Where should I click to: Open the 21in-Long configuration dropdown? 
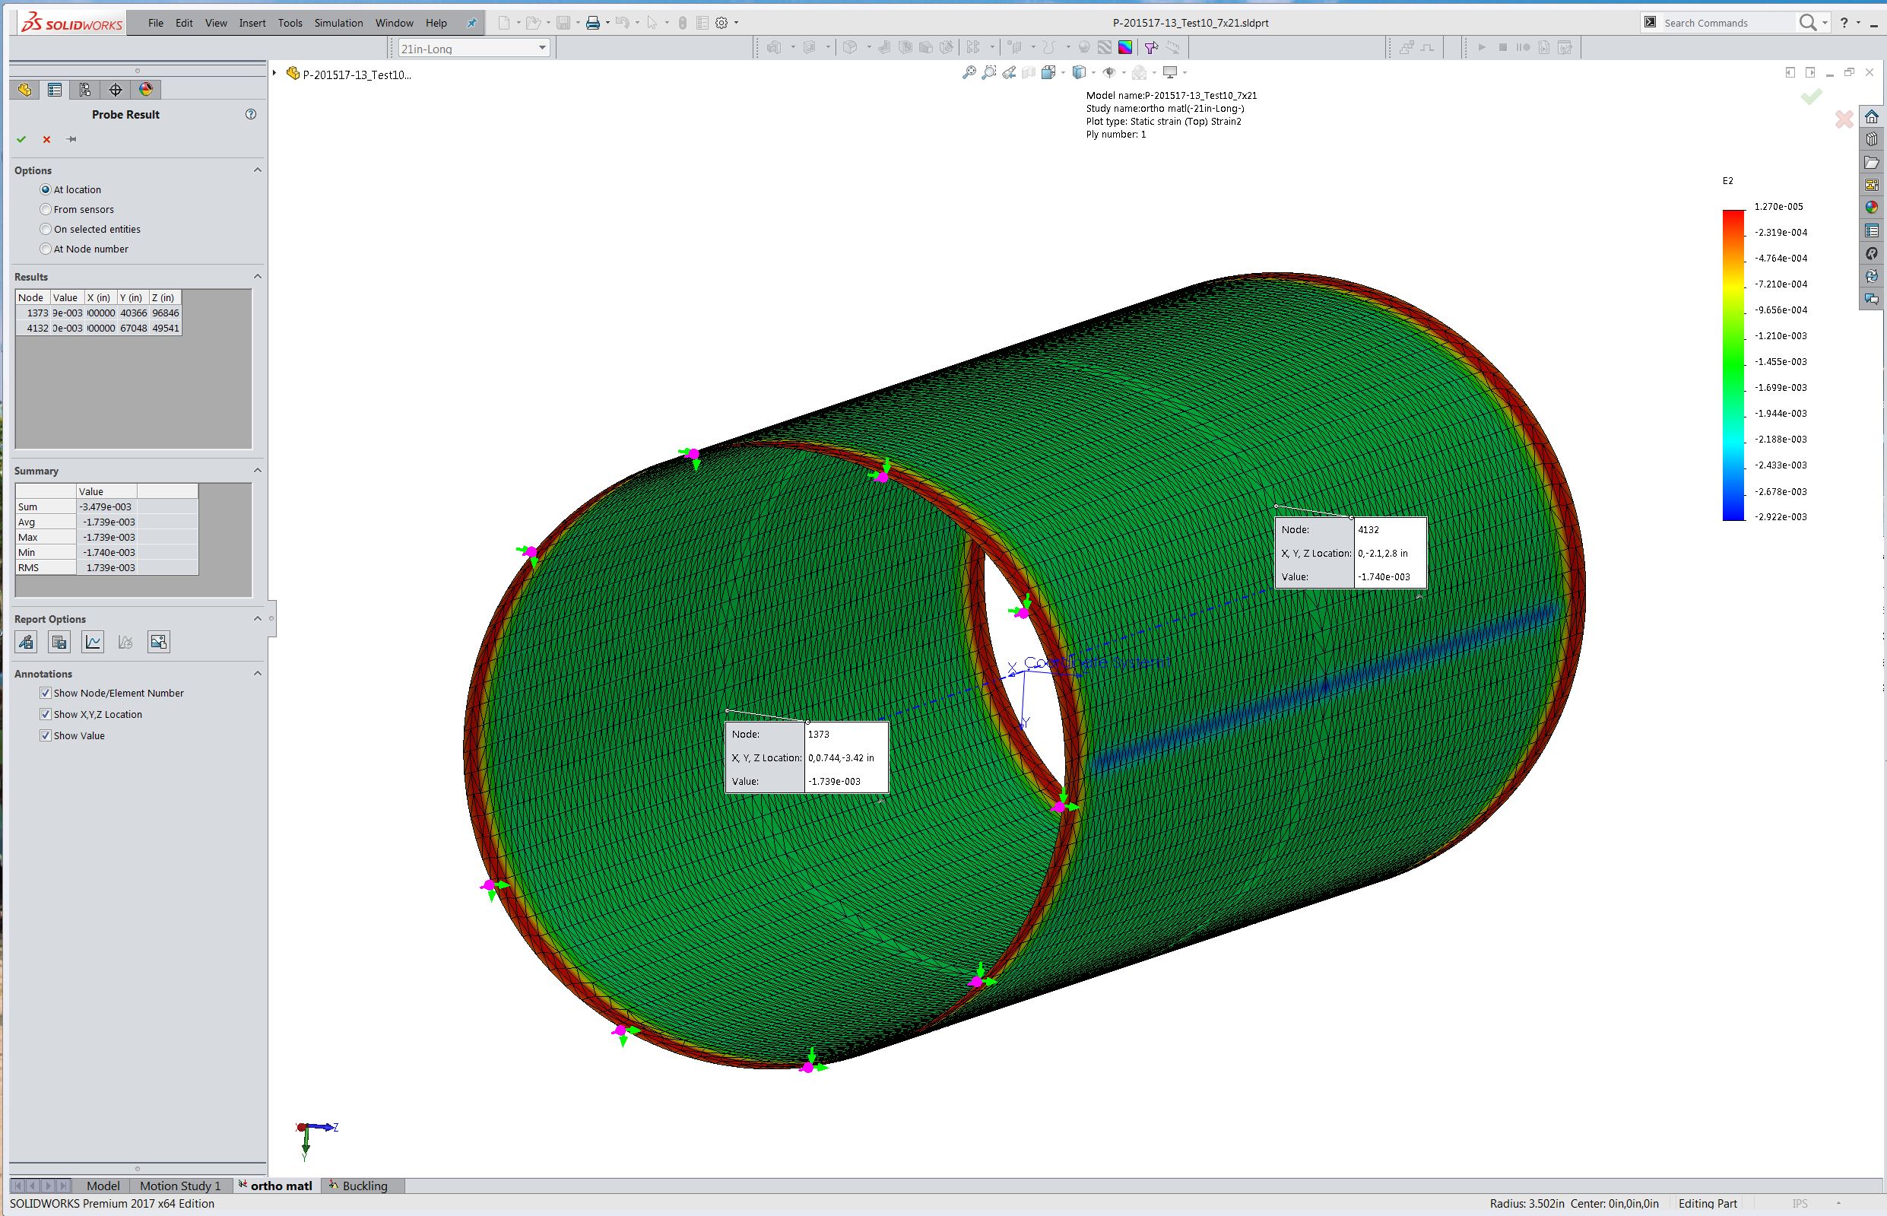473,48
